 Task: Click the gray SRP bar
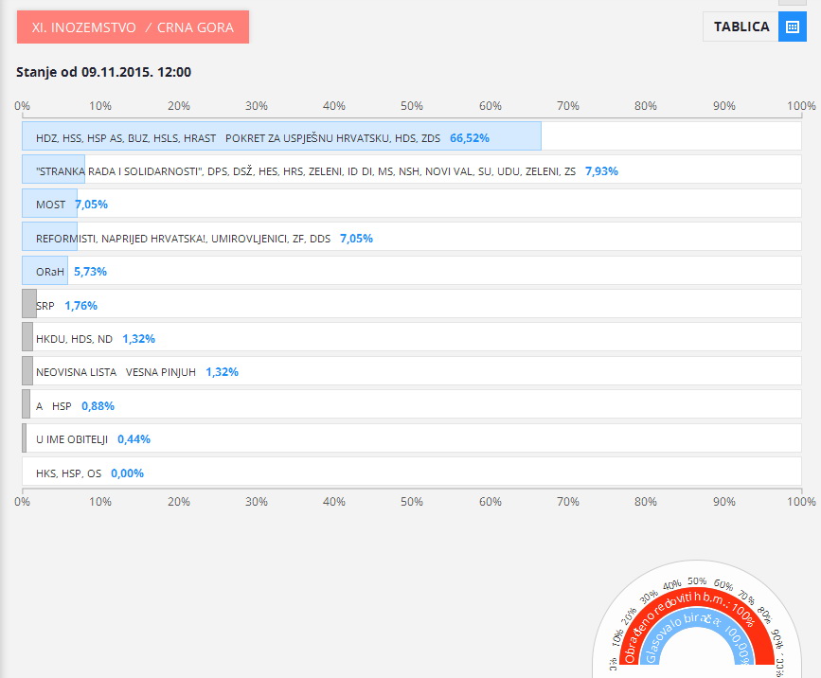29,305
